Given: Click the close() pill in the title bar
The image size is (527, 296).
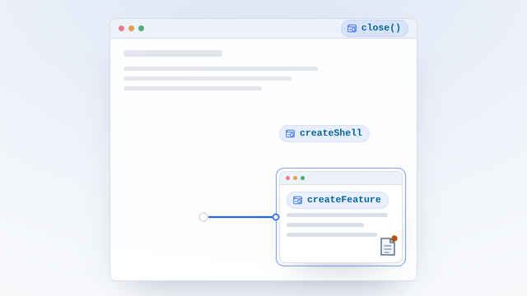Looking at the screenshot, I should click(375, 28).
